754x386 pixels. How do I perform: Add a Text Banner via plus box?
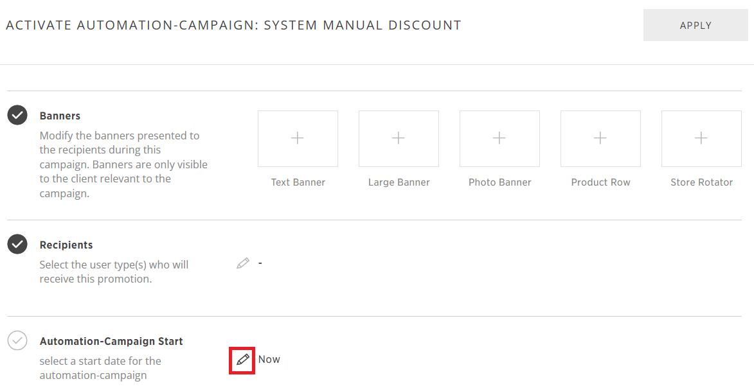click(x=298, y=139)
